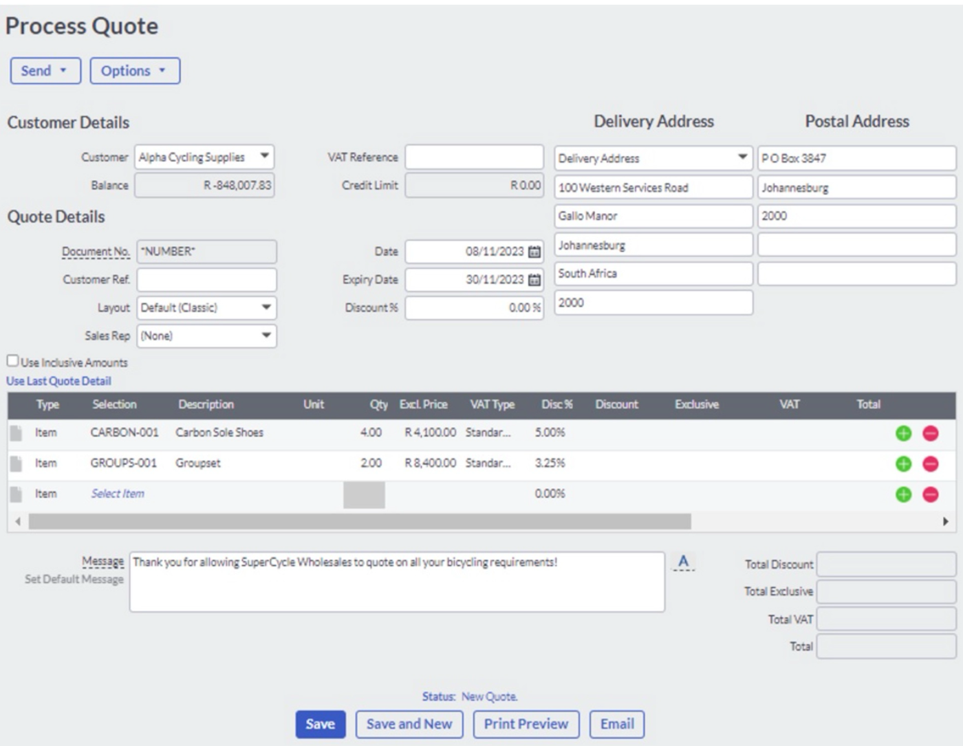Click the Message label
The image size is (963, 746).
click(103, 562)
